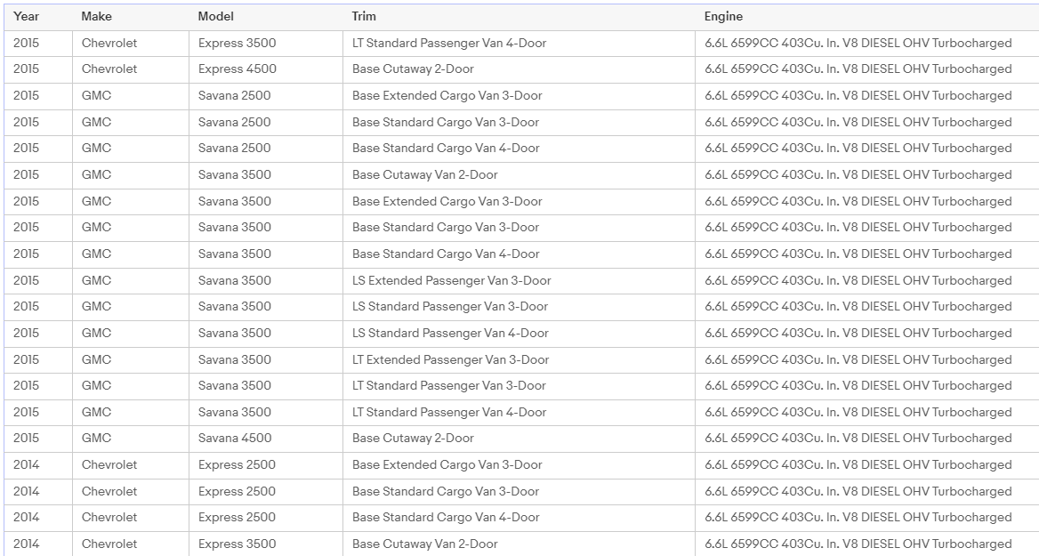Select the Make column header
This screenshot has width=1039, height=556.
pyautogui.click(x=96, y=17)
